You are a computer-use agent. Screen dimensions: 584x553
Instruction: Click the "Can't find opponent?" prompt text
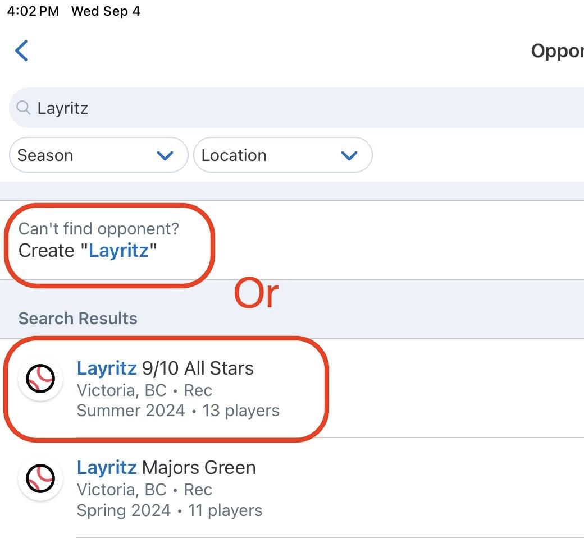pos(99,229)
